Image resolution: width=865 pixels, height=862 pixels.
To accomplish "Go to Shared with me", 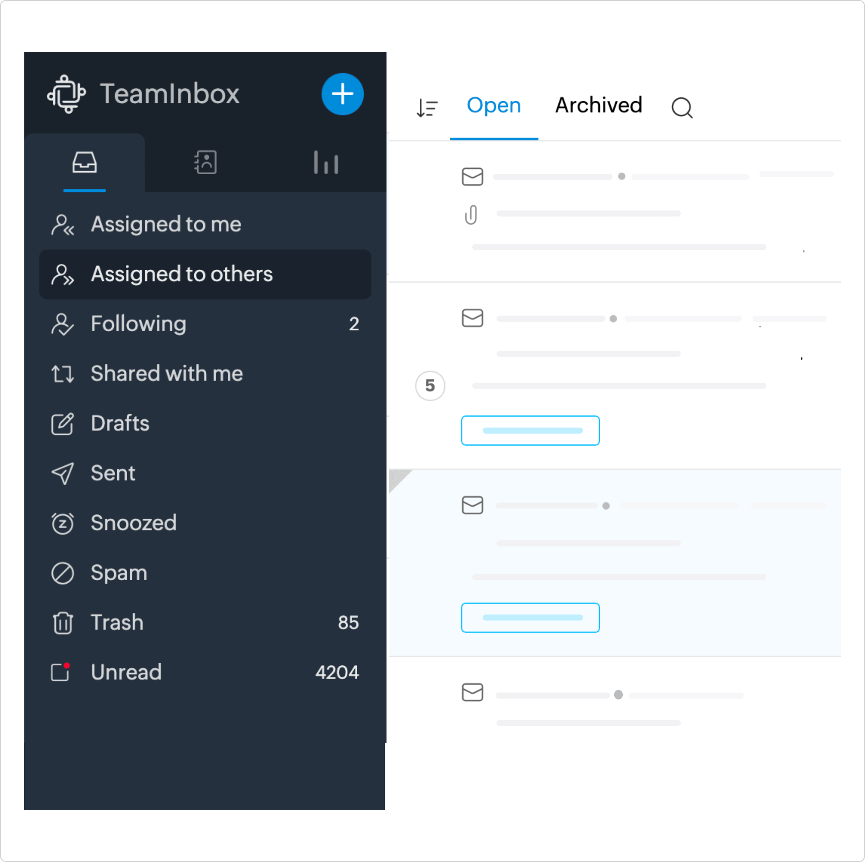I will coord(167,373).
